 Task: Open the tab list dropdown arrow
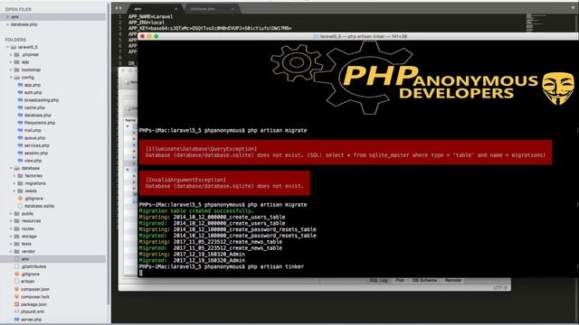coord(573,8)
